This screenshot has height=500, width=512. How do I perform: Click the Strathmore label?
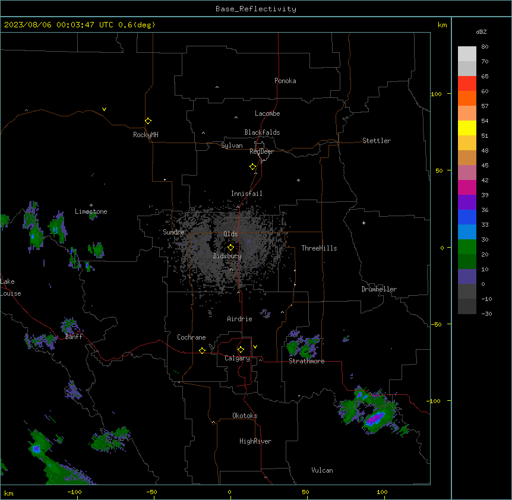click(x=306, y=361)
